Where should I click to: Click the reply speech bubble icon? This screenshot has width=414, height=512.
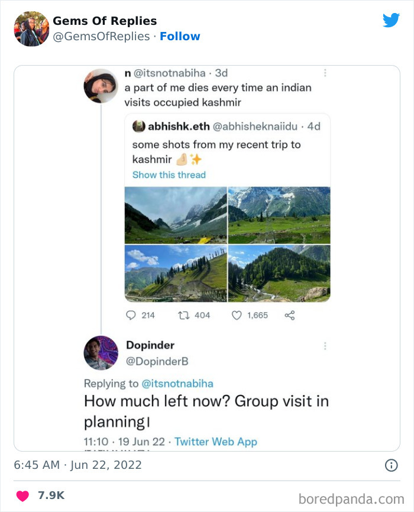pyautogui.click(x=131, y=315)
